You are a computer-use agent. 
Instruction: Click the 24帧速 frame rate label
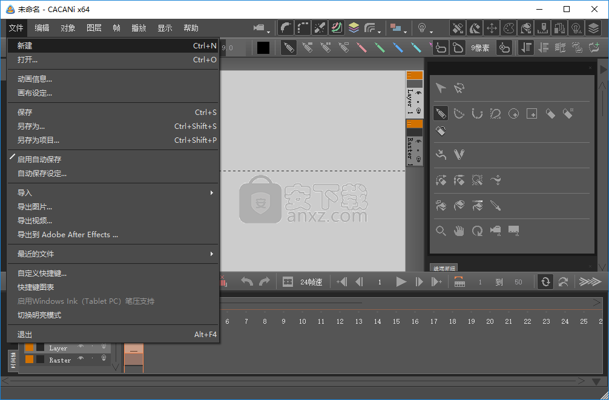pos(311,283)
